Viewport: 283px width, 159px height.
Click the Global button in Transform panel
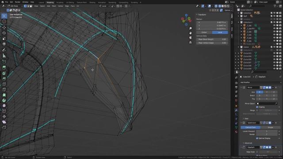point(204,32)
